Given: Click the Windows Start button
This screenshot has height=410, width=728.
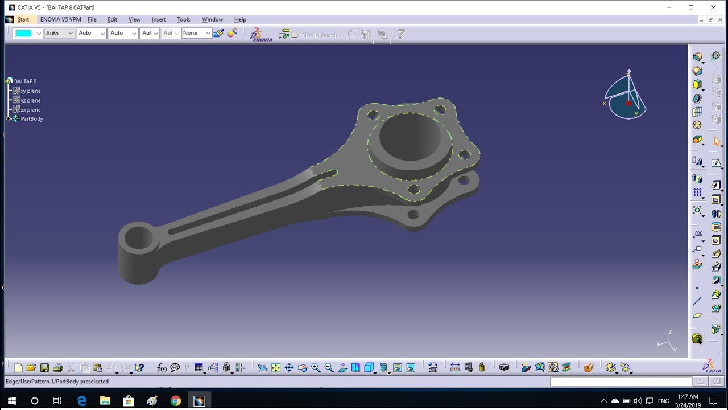Looking at the screenshot, I should [x=11, y=401].
